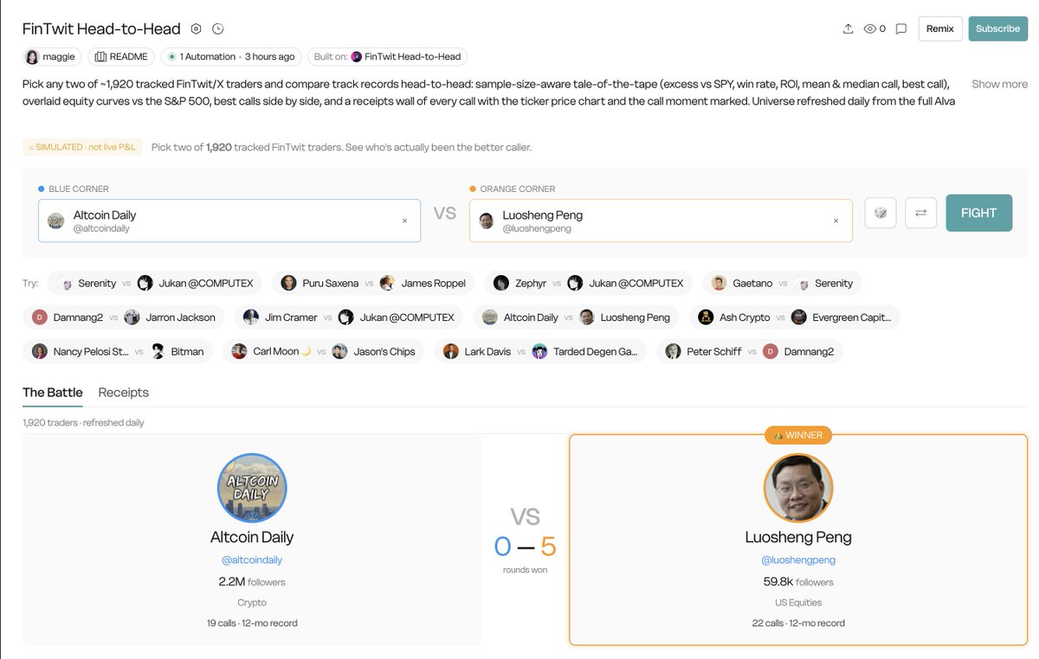Open the 1 Automation chip
The height and width of the screenshot is (659, 1039).
pos(230,56)
